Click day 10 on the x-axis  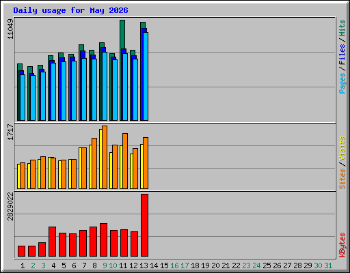[x=113, y=265]
